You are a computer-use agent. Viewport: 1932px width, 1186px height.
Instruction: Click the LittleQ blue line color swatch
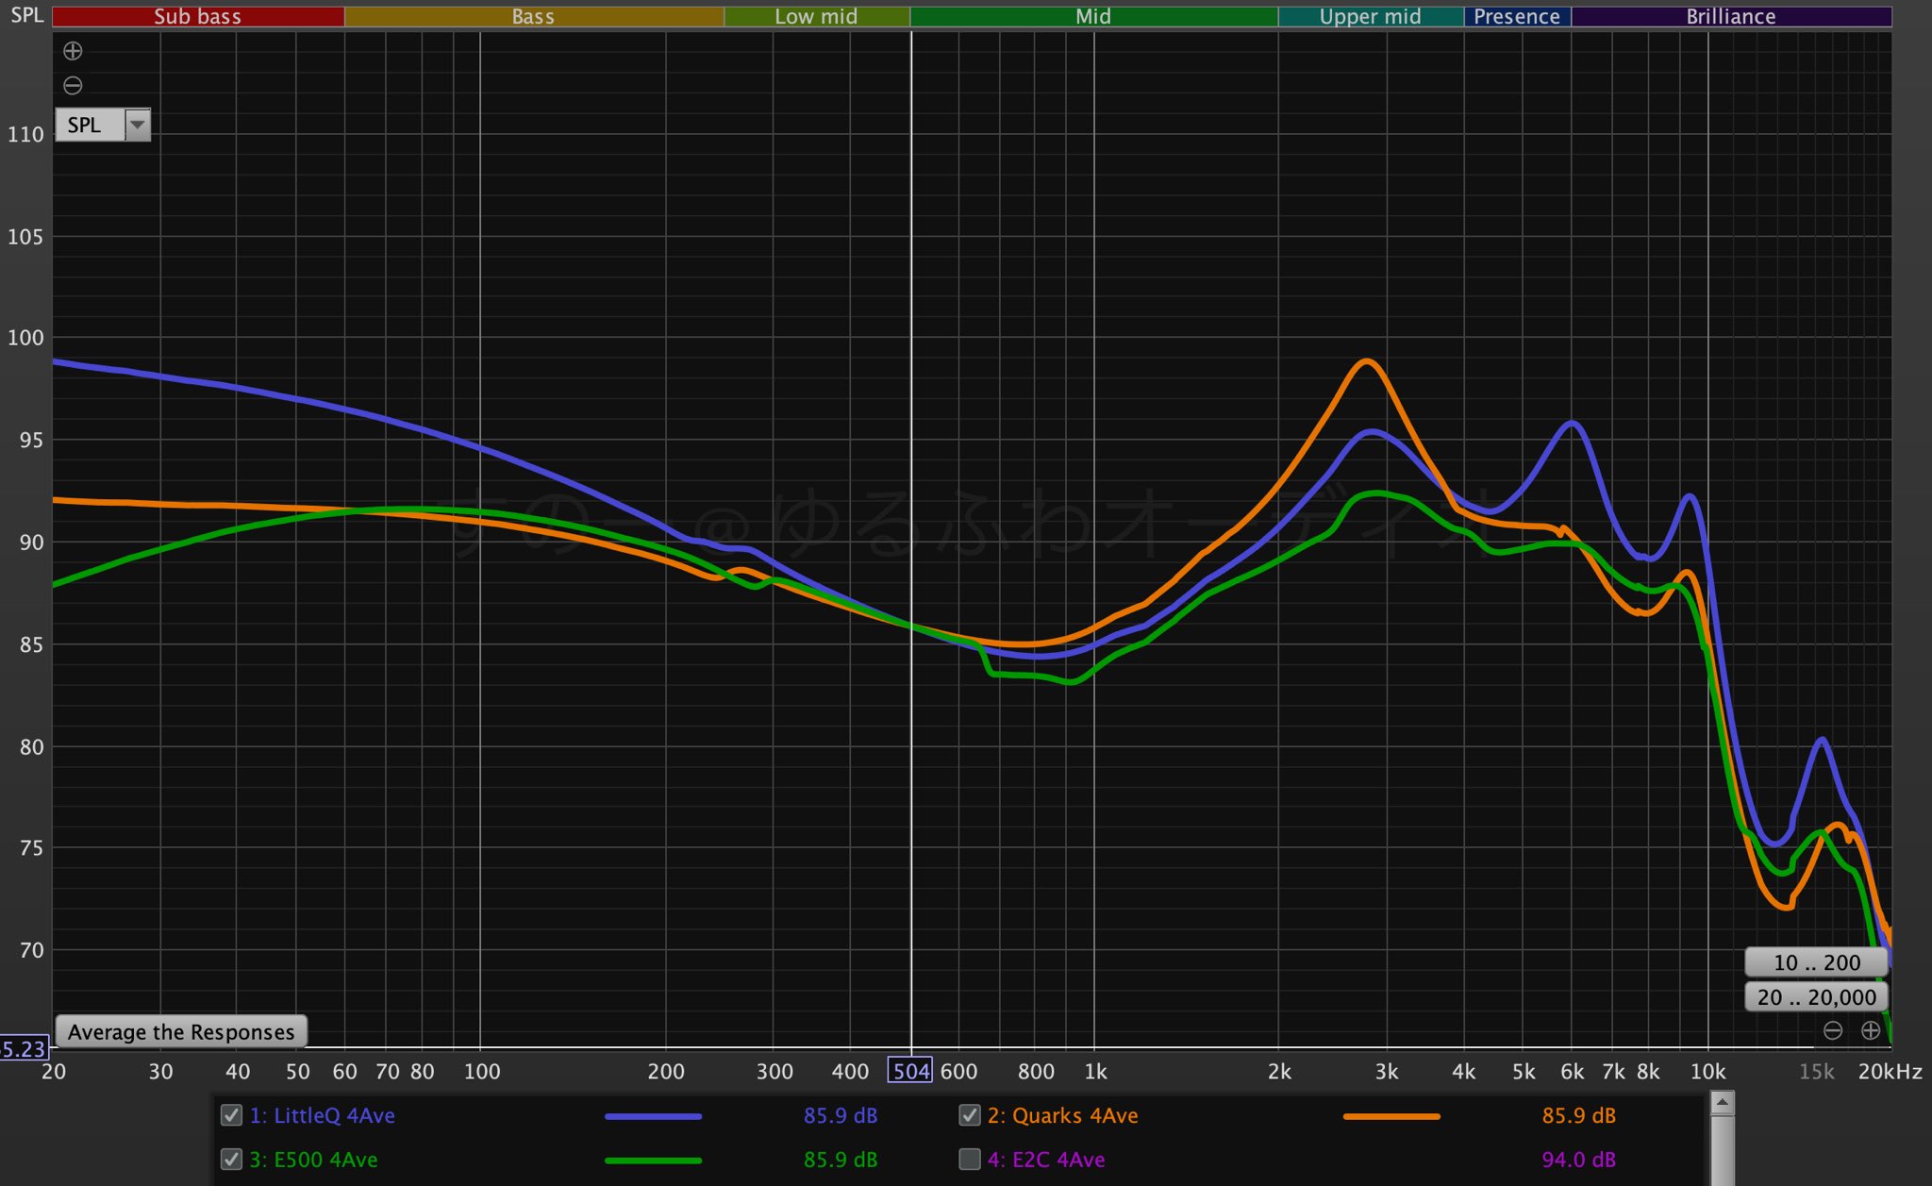[653, 1116]
